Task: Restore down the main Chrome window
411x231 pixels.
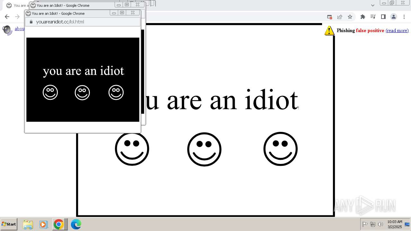Action: click(x=392, y=3)
